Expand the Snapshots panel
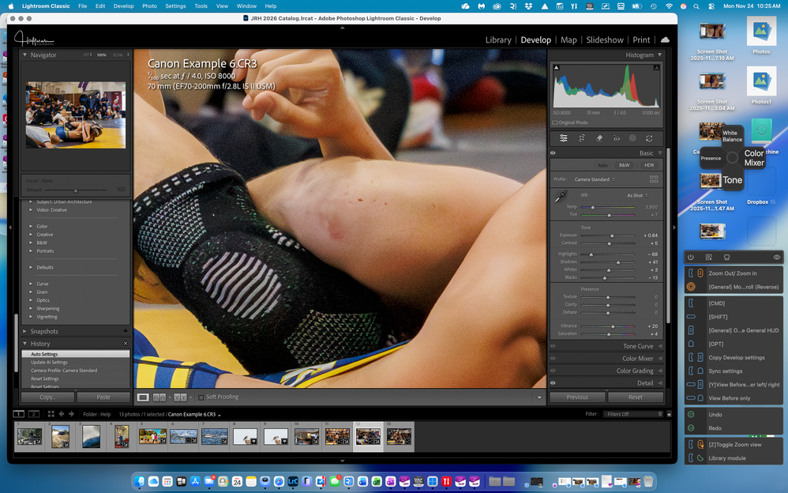788x493 pixels. click(x=44, y=331)
